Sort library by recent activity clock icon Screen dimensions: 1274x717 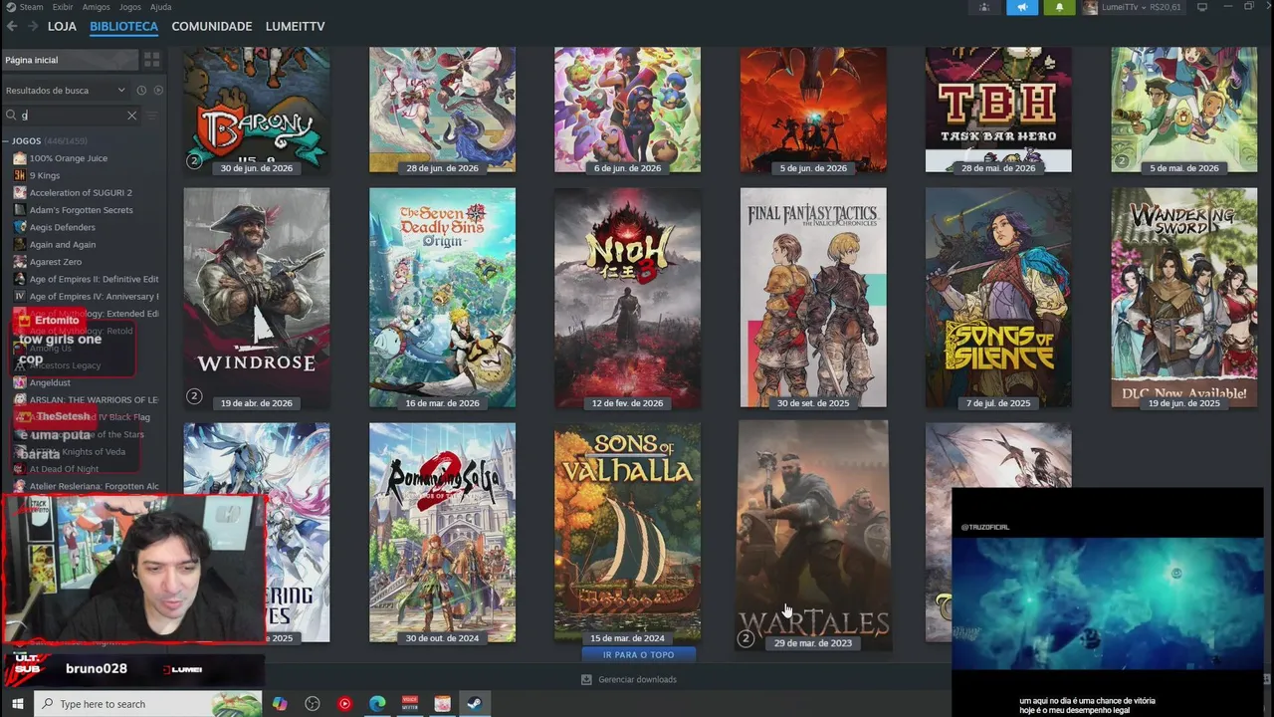(141, 90)
